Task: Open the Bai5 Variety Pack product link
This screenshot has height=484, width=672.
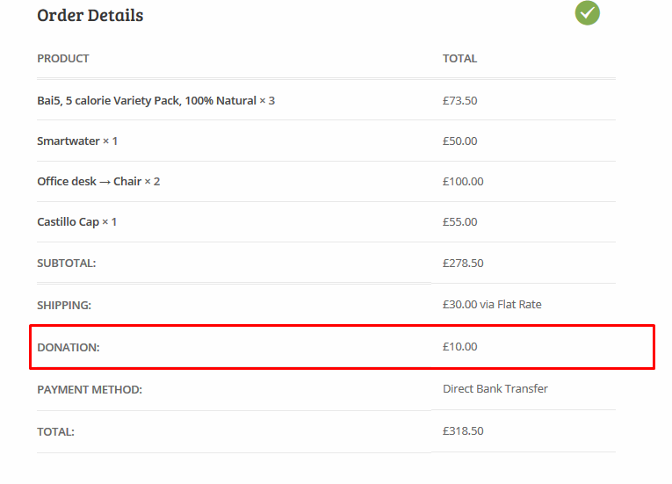Action: [x=146, y=101]
